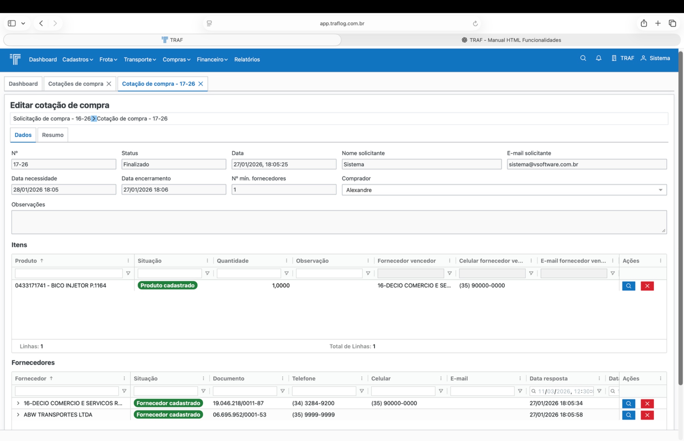This screenshot has width=684, height=441.
Task: View ABW TRANSPORTES supplier details magnifier
Action: coord(628,415)
